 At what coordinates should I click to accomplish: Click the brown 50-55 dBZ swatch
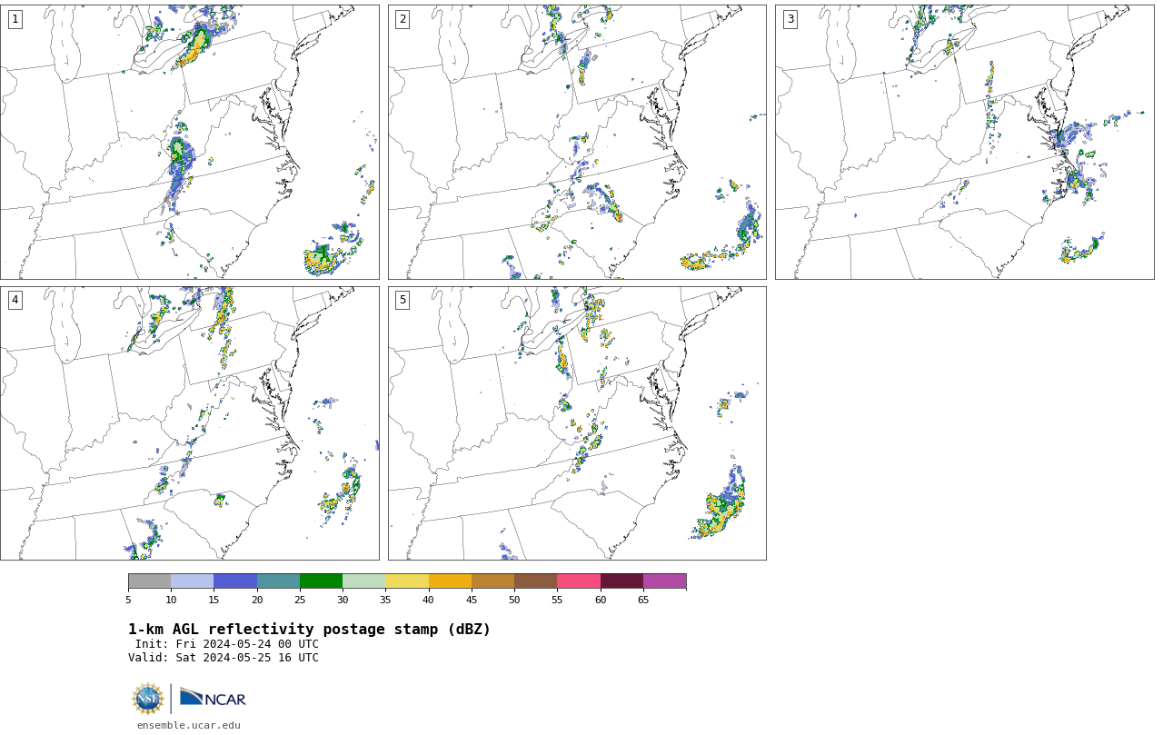pos(535,581)
